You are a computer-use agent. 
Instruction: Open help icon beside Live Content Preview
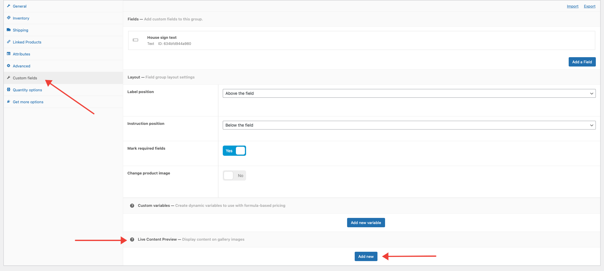[132, 239]
